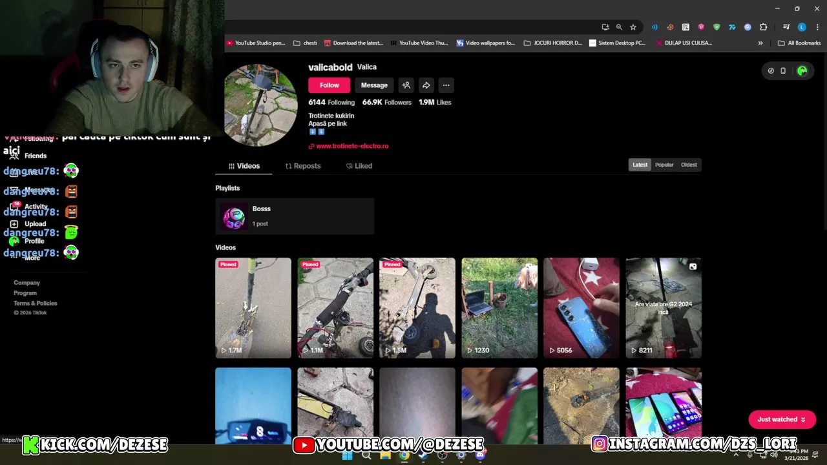
Task: Open the YouTube Video Thu... bookmark
Action: (419, 43)
